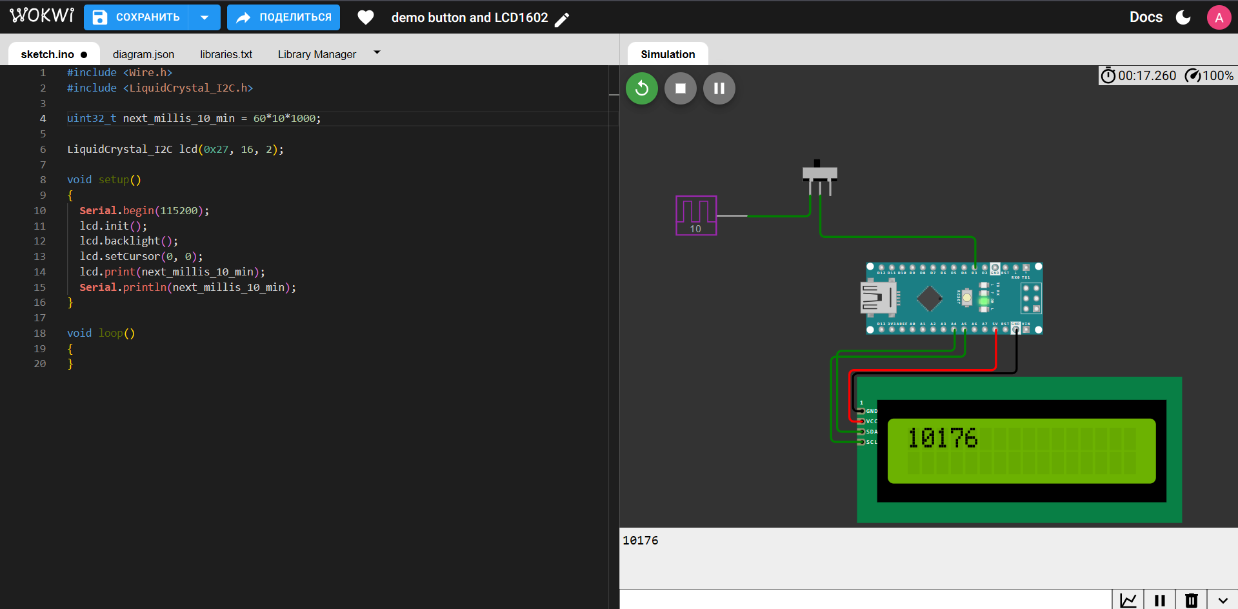
Task: Toggle dark mode moon icon
Action: (1183, 17)
